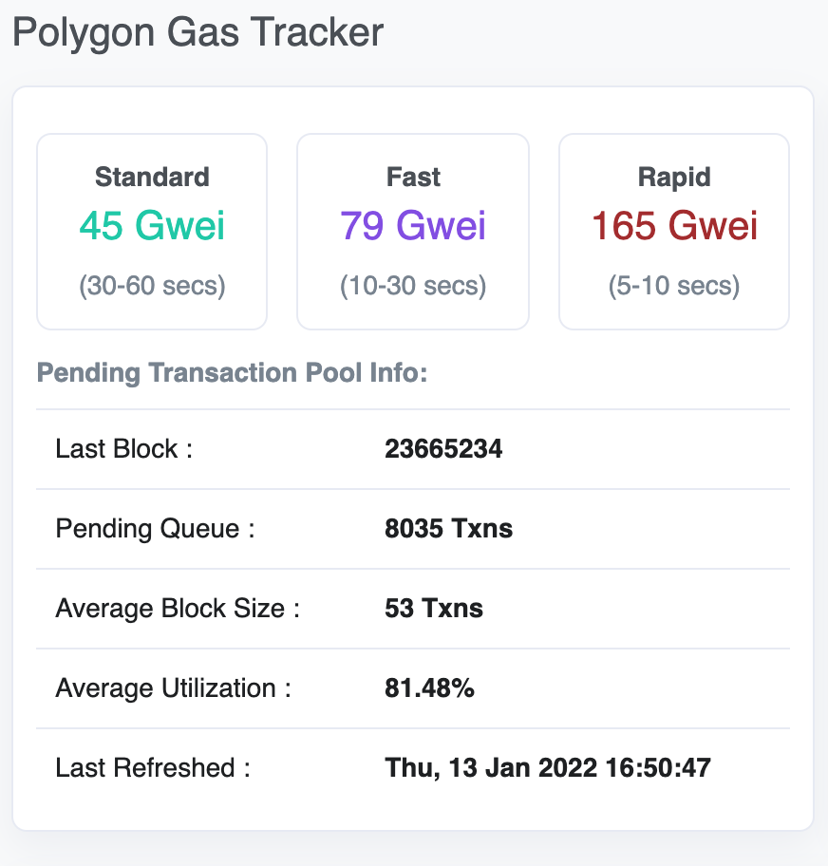Screen dimensions: 828x866
Task: Click the (10-30 secs) time estimate
Action: click(413, 286)
